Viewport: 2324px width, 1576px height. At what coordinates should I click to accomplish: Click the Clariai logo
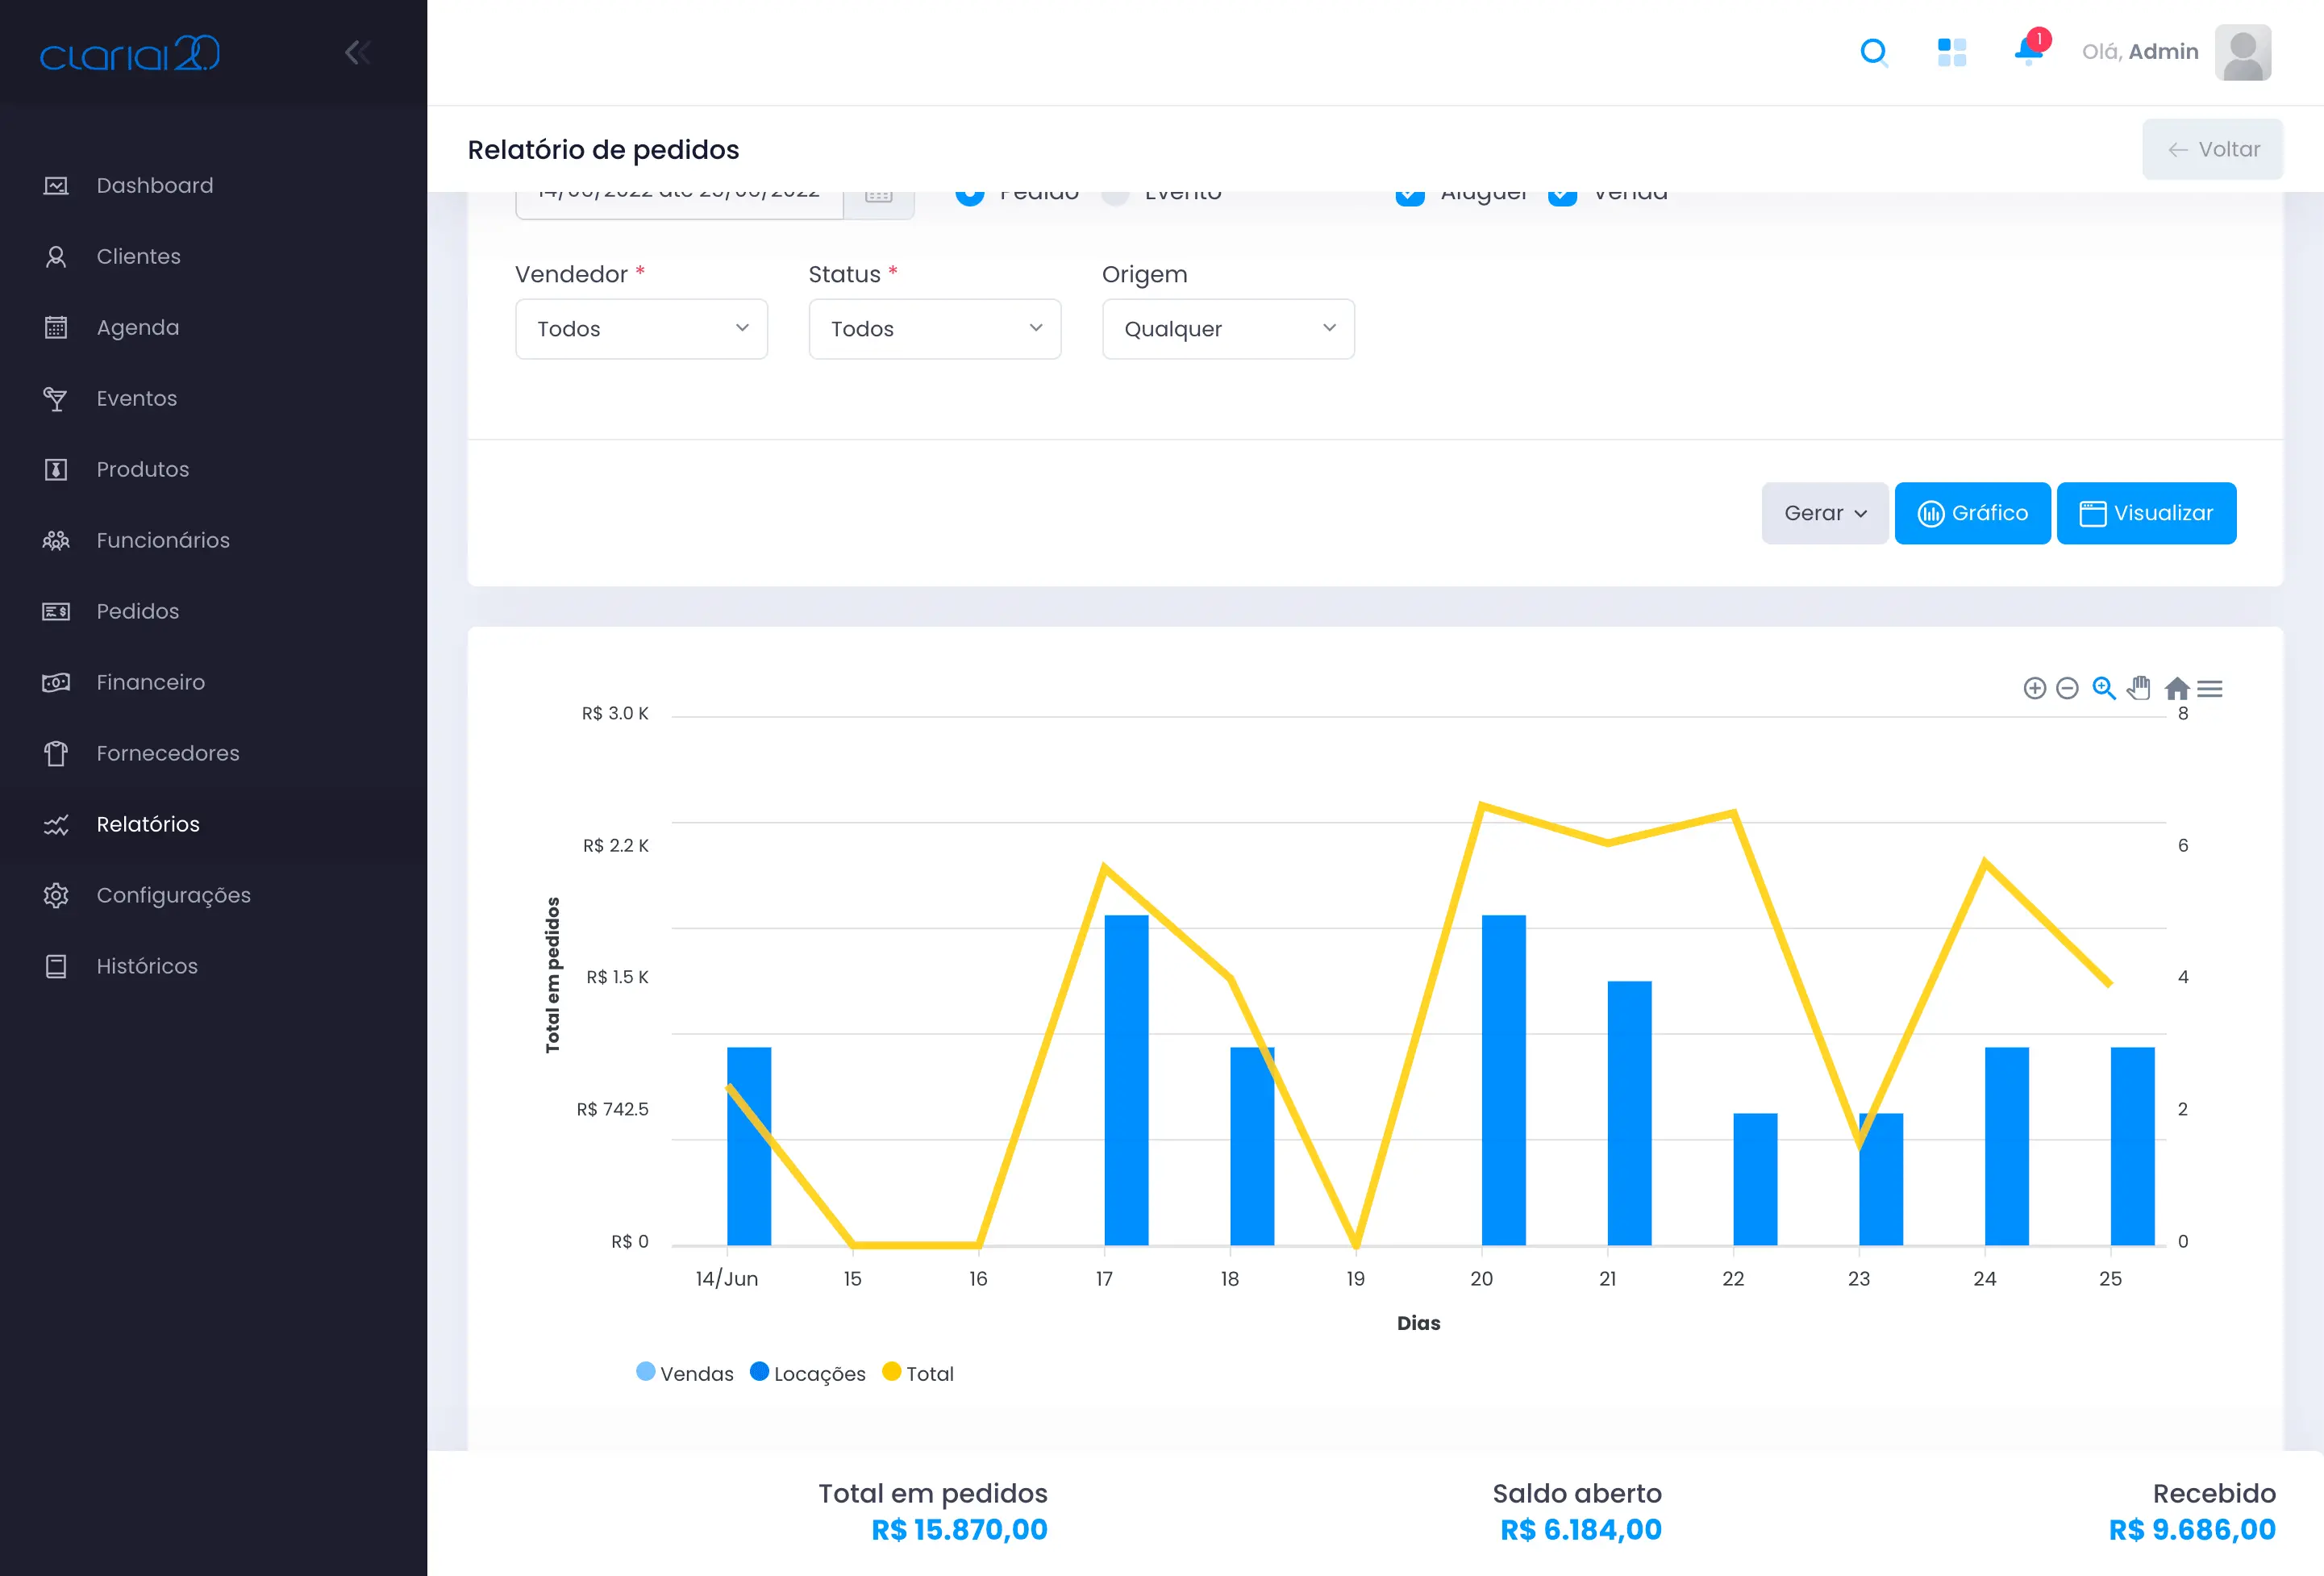point(130,53)
